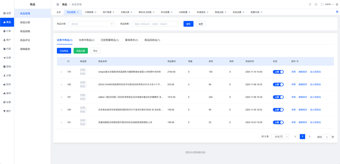Toggle 上架 switch for product 101
This screenshot has width=340, height=164.
[x=278, y=122]
